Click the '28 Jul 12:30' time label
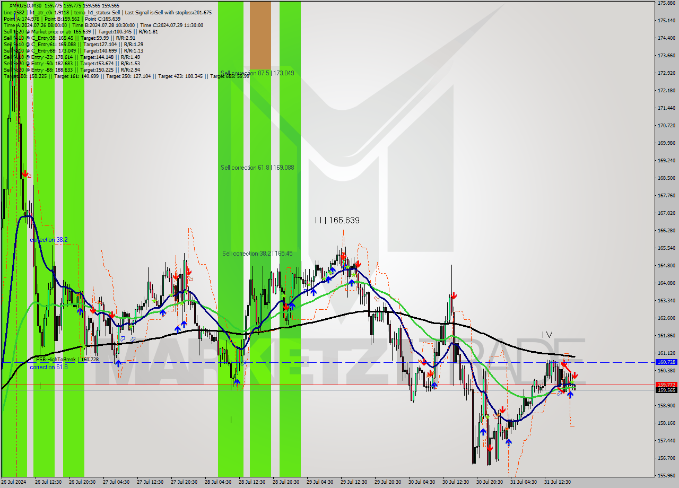The height and width of the screenshot is (488, 679). (x=252, y=482)
